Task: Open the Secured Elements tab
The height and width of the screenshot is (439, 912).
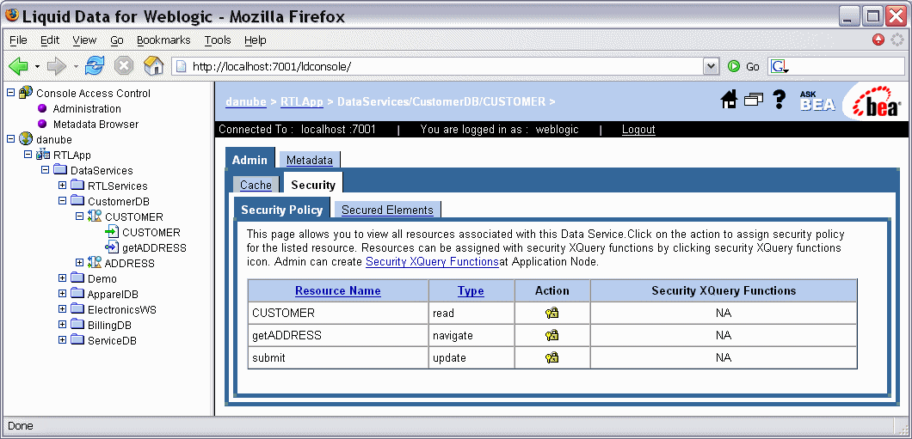Action: (387, 210)
